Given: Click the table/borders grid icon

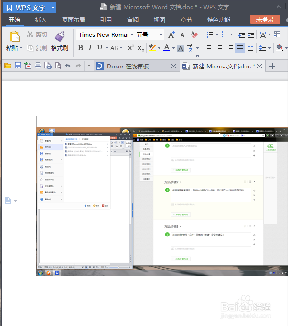Looking at the screenshot, I should (277, 34).
